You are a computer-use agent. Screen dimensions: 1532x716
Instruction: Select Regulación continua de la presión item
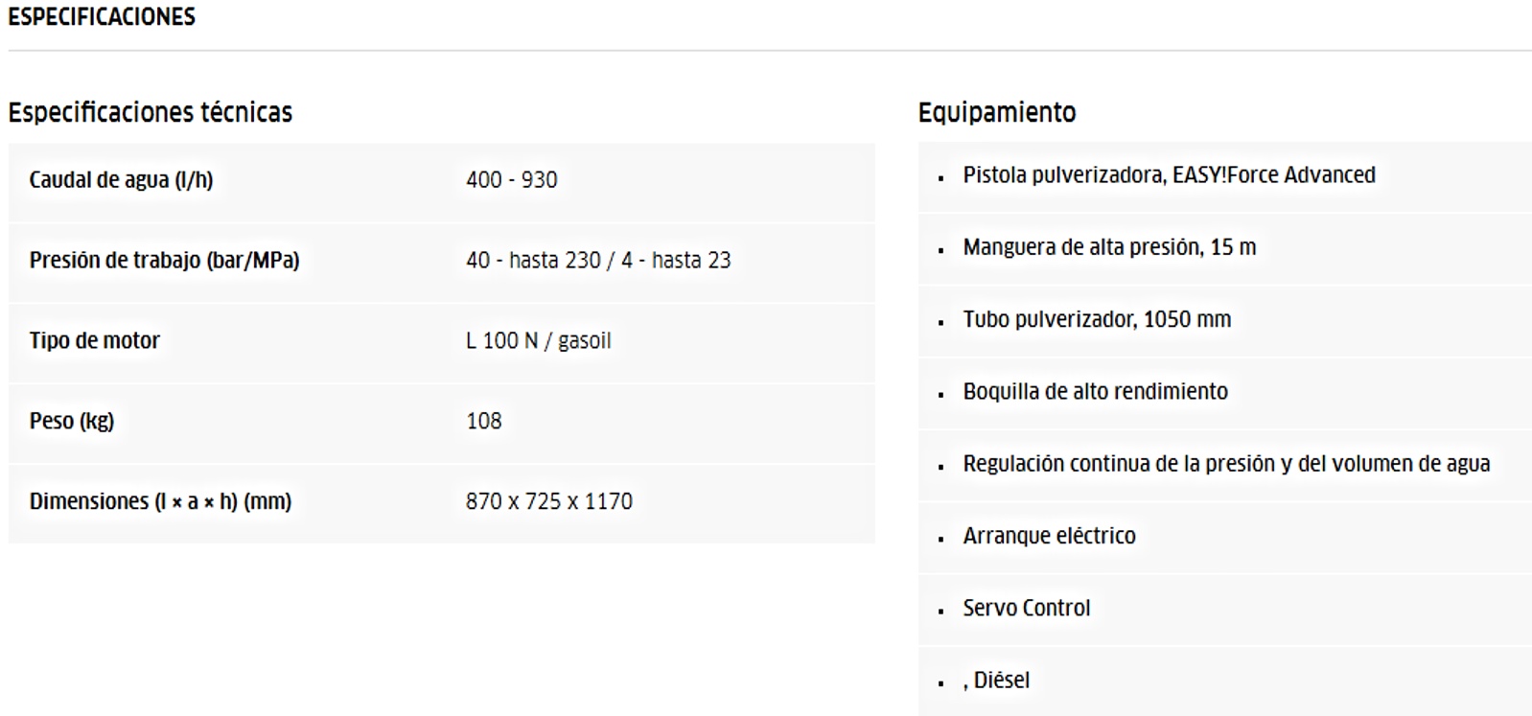[1227, 464]
